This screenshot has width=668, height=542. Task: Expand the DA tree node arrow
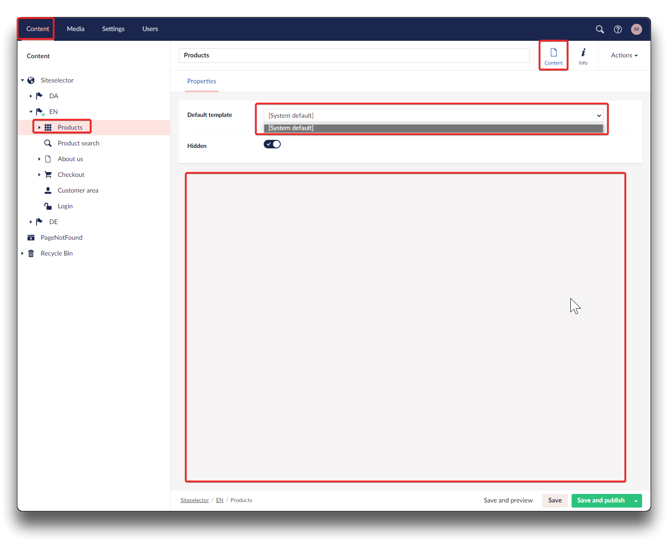click(x=31, y=96)
